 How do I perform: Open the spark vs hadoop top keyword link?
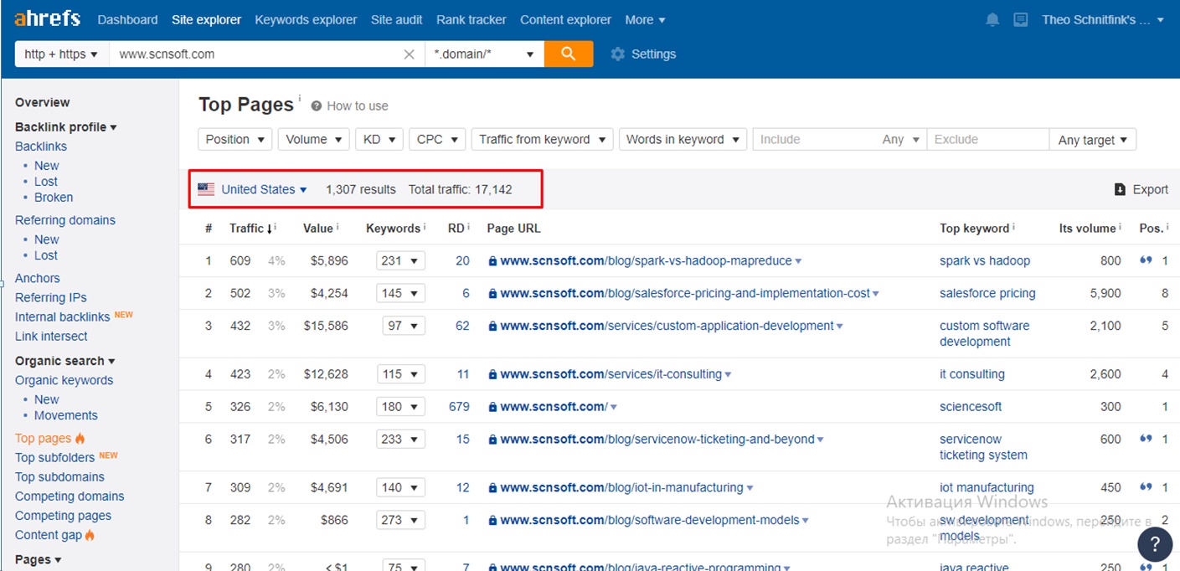[x=985, y=261]
